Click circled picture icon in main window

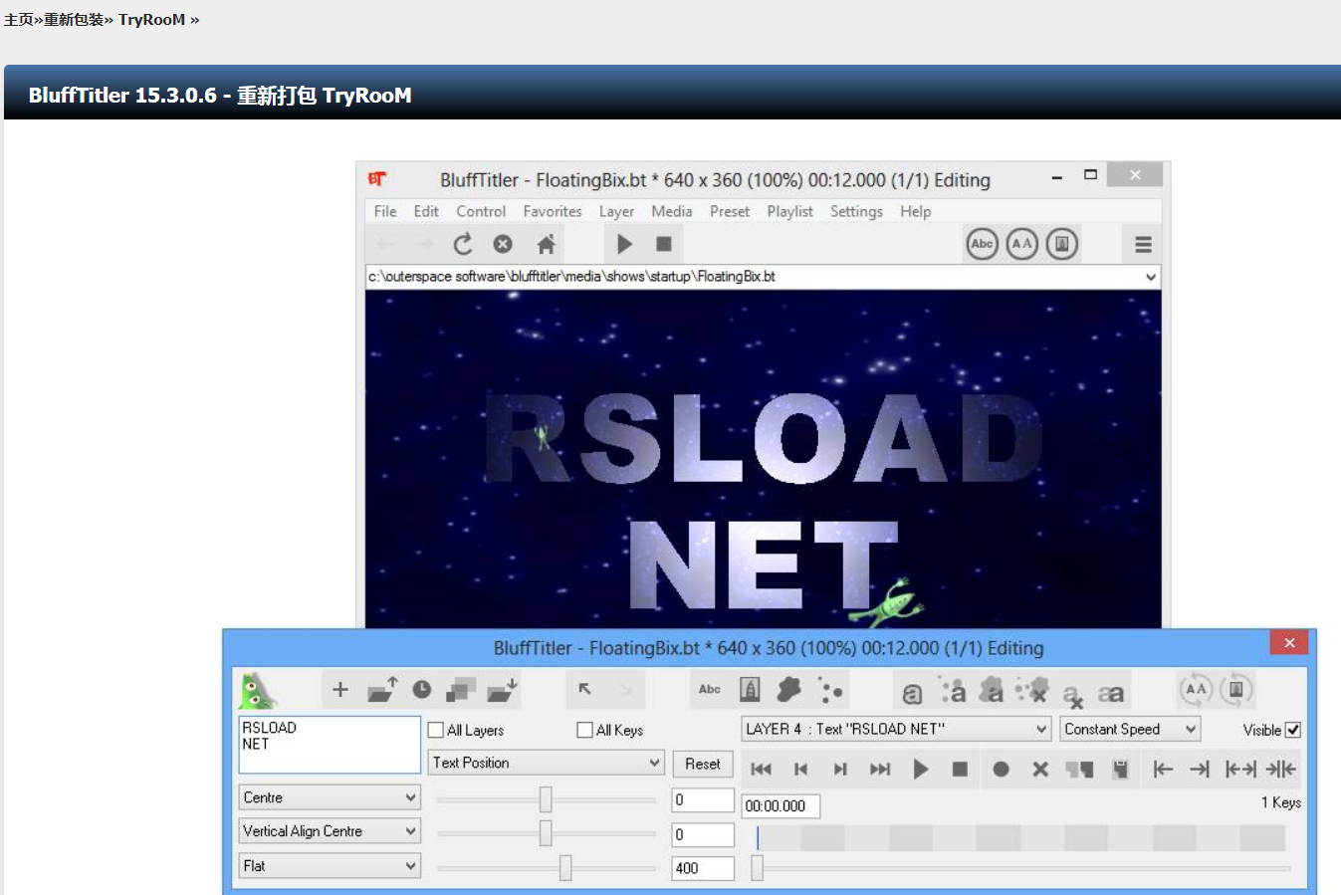click(x=1061, y=244)
